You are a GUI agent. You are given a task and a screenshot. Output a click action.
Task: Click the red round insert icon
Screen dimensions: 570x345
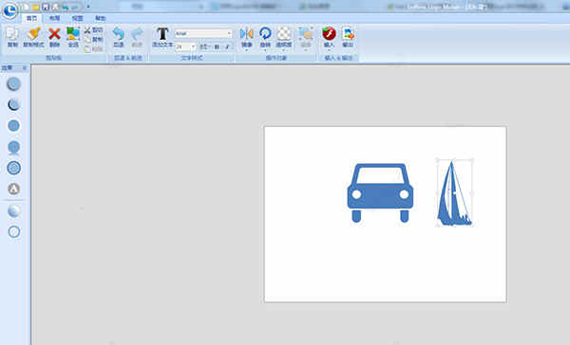[x=329, y=33]
